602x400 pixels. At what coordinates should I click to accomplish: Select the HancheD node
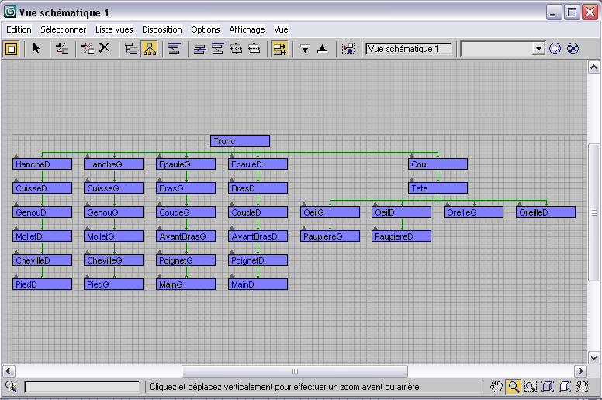click(x=42, y=164)
